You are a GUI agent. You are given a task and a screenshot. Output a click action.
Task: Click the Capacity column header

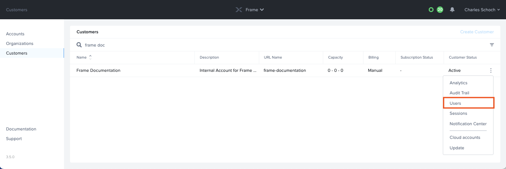click(x=335, y=57)
